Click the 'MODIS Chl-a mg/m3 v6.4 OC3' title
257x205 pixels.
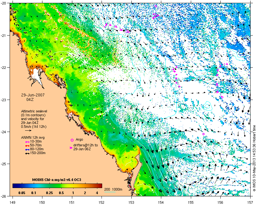pos(57,180)
